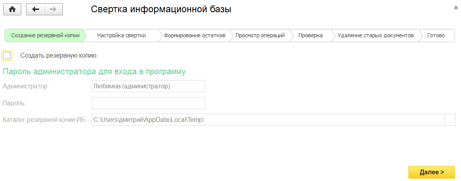Image resolution: width=461 pixels, height=181 pixels.
Task: Close the form with the X icon
Action: point(456,7)
